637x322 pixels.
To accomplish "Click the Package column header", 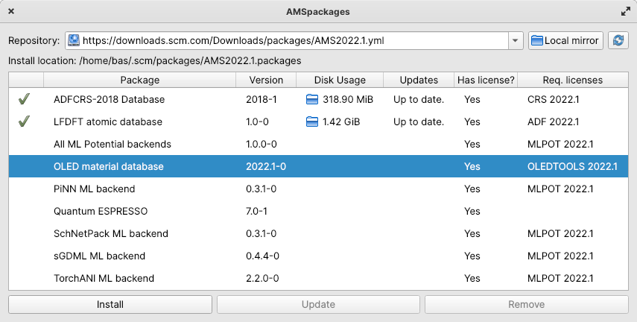I will 139,80.
